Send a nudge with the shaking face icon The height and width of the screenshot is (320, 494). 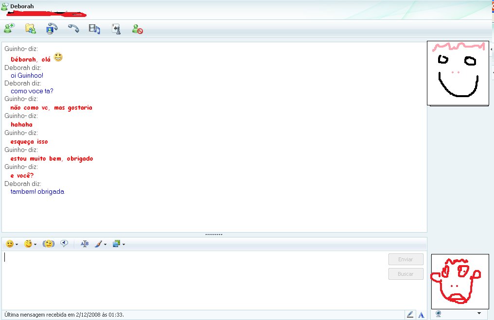point(49,244)
